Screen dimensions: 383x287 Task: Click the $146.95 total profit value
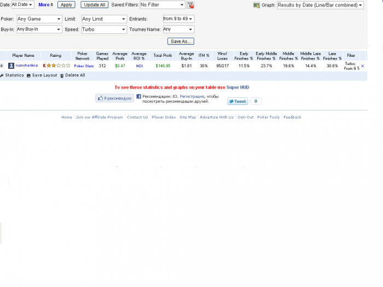(x=163, y=66)
